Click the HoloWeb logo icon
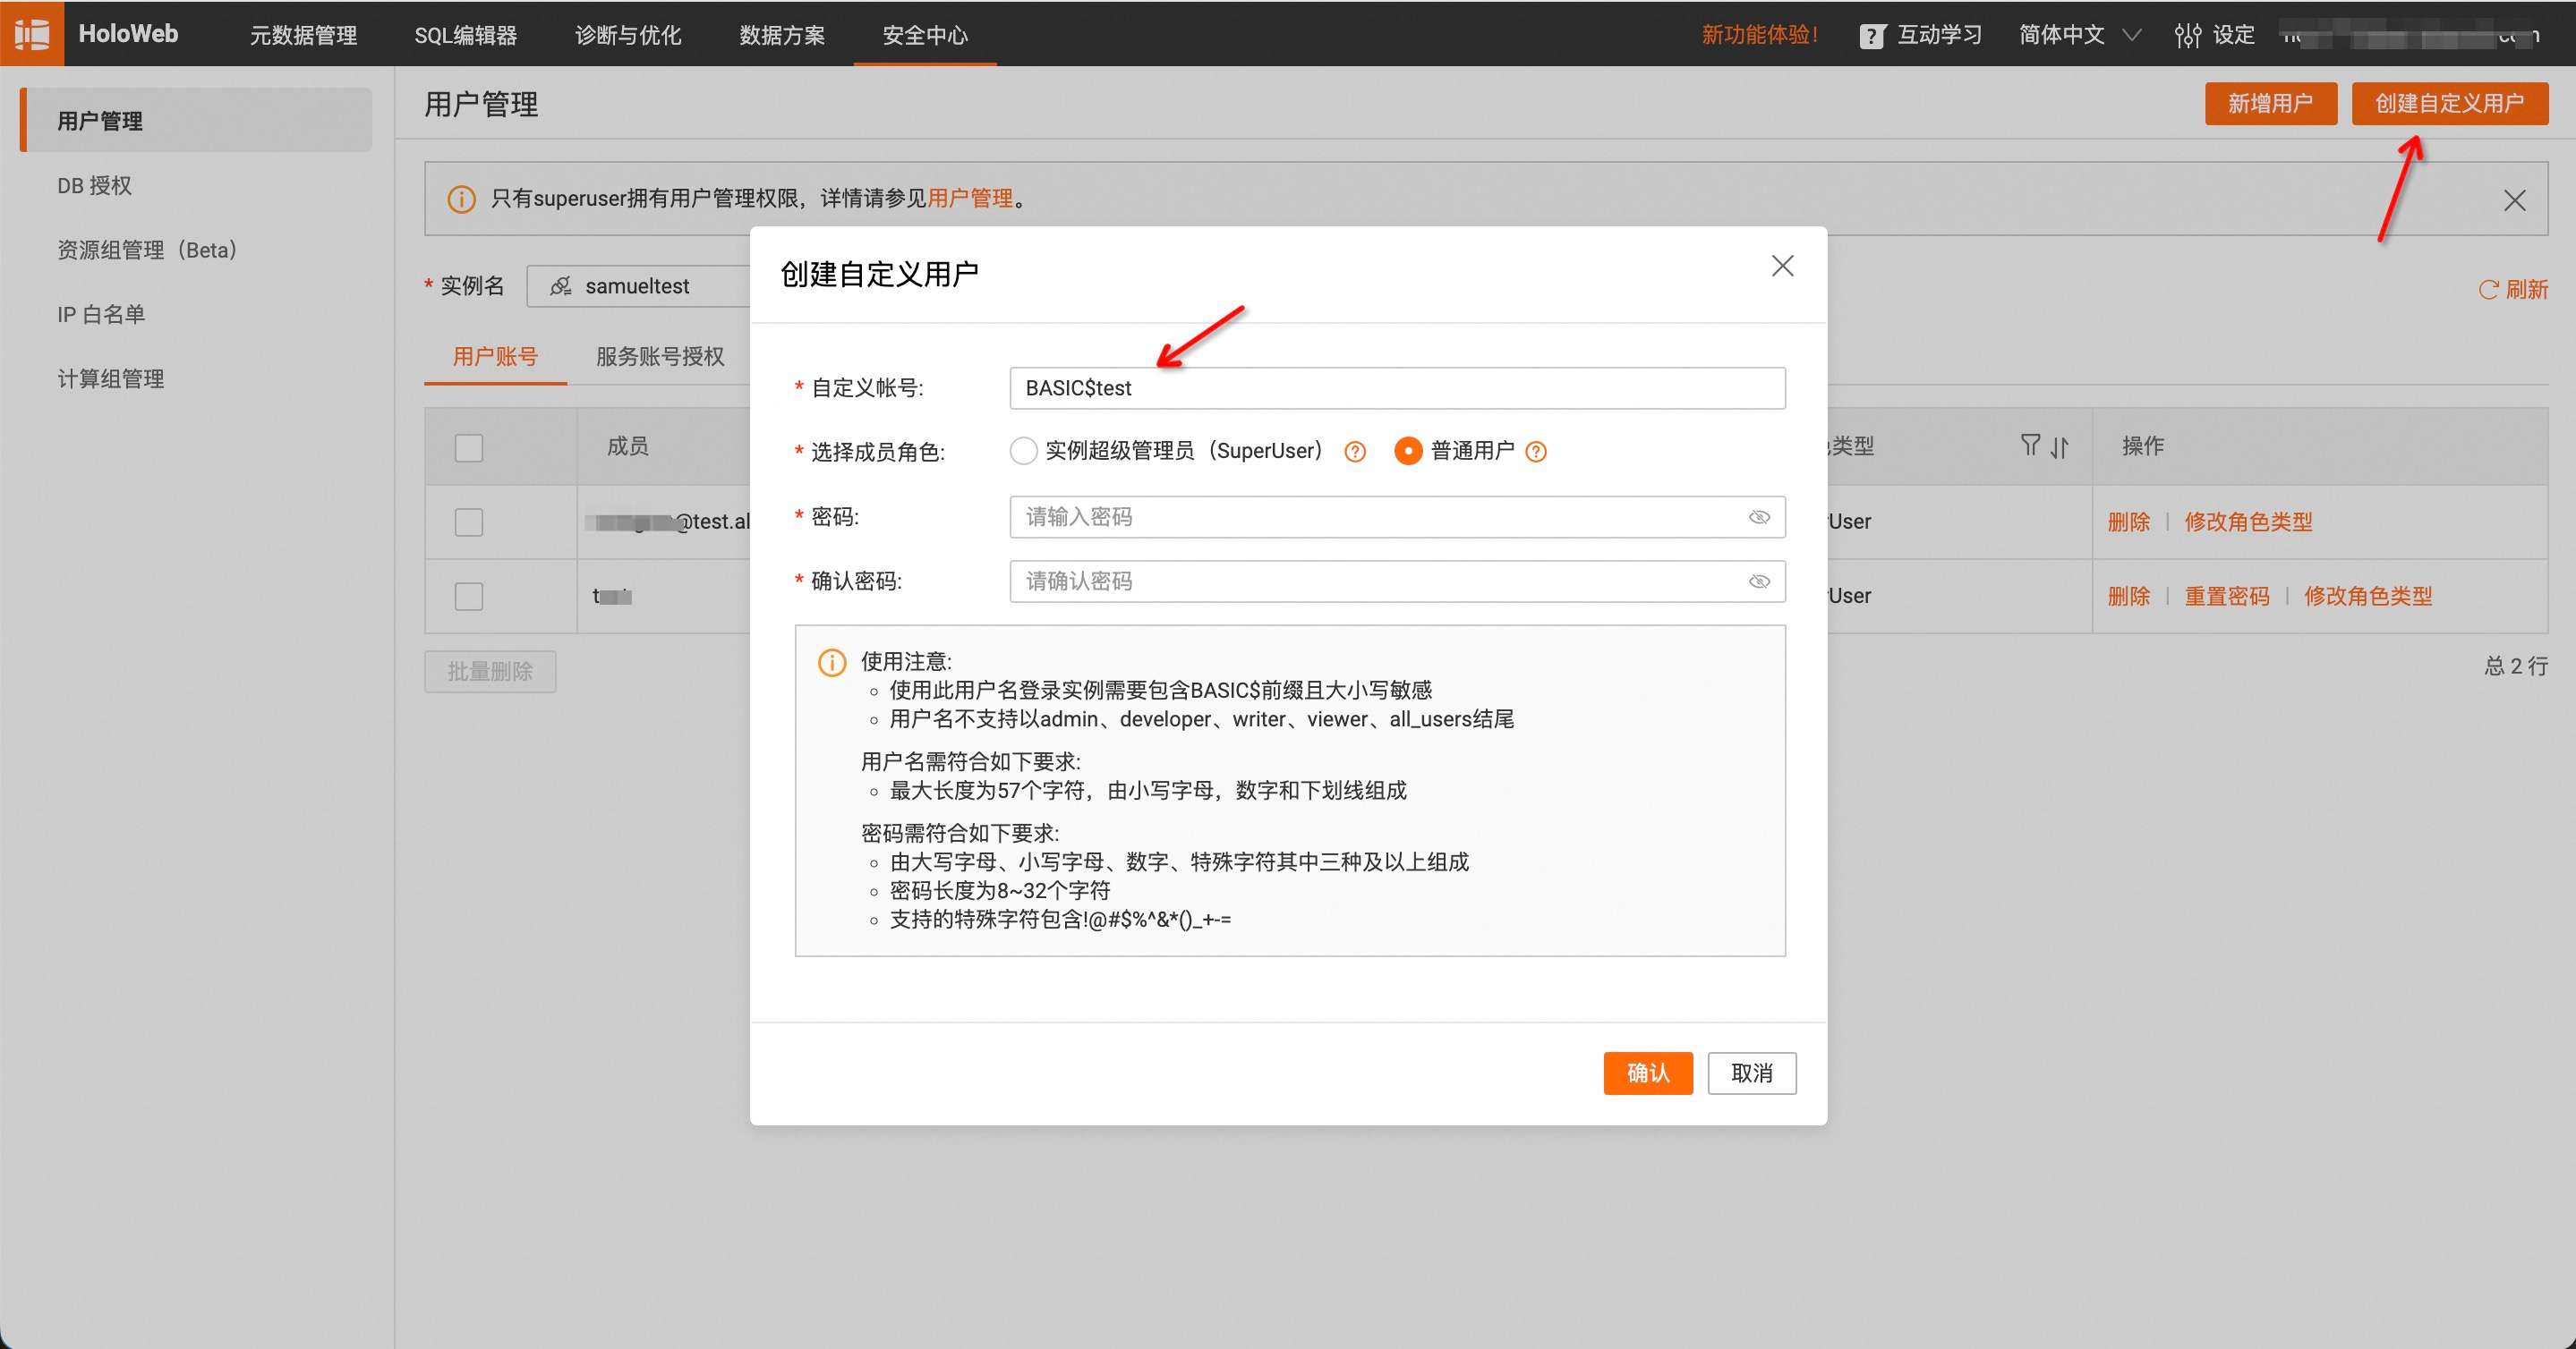 click(x=32, y=34)
